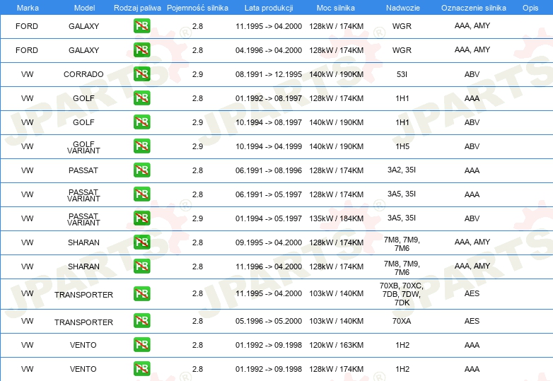553x381 pixels.
Task: Select date range 11.1996 -> 04.2000
Action: 269,266
